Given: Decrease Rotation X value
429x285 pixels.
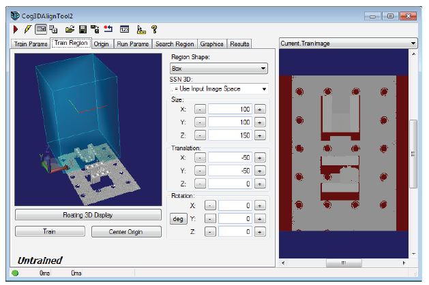Looking at the screenshot, I should (x=210, y=205).
